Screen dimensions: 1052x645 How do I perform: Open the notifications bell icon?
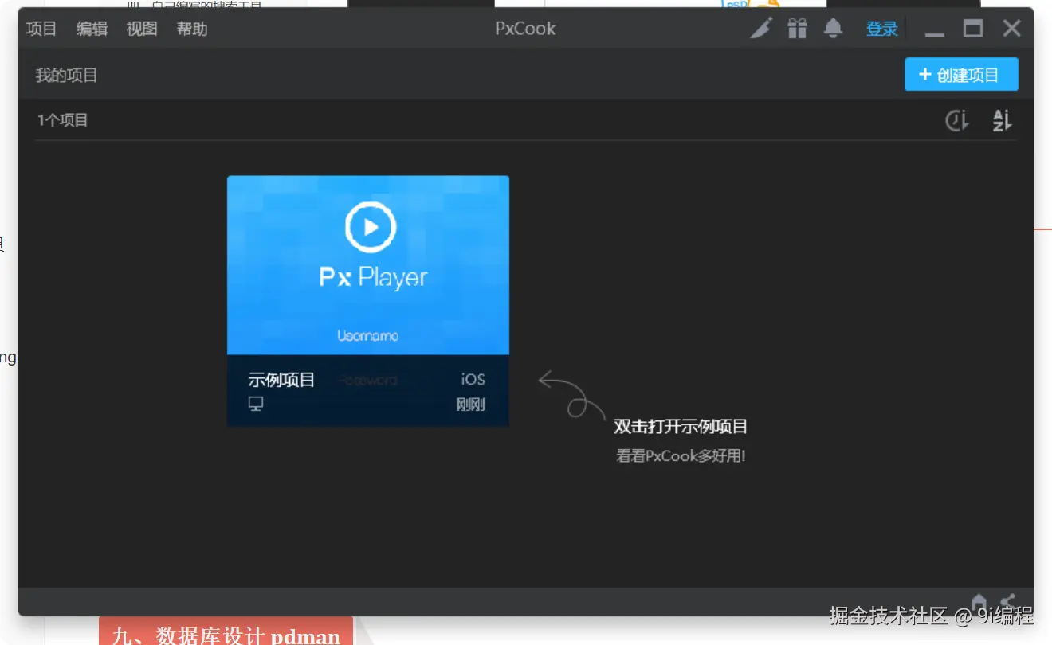point(833,29)
